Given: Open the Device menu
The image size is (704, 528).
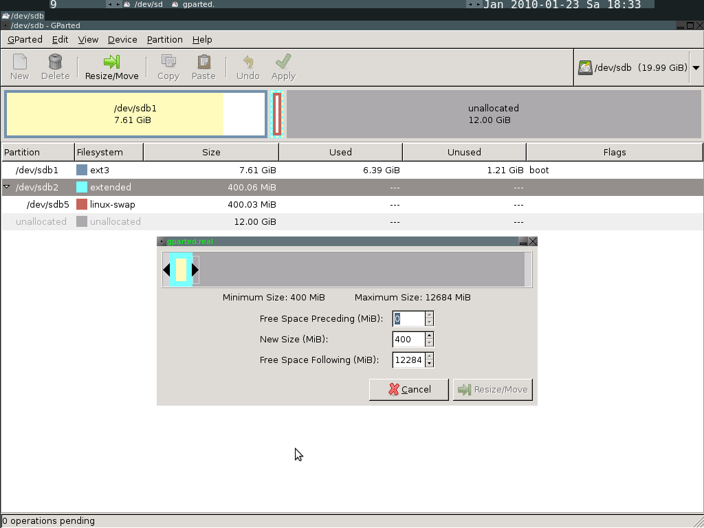Looking at the screenshot, I should [x=122, y=39].
